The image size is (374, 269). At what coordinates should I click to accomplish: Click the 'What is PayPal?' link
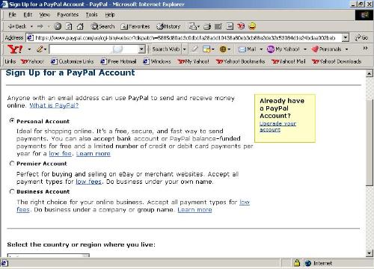pyautogui.click(x=54, y=105)
